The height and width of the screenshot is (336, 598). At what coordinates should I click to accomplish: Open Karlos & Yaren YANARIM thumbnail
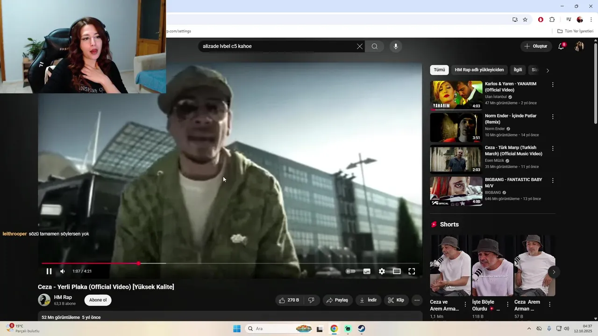coord(456,95)
